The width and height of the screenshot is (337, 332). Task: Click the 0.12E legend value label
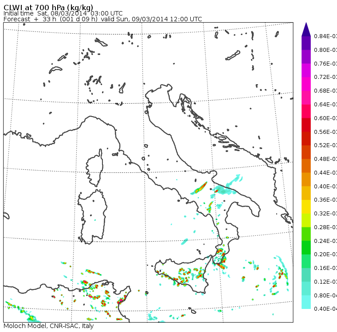pyautogui.click(x=325, y=282)
